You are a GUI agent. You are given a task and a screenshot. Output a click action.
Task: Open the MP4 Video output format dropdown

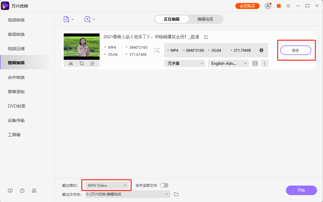click(x=107, y=185)
